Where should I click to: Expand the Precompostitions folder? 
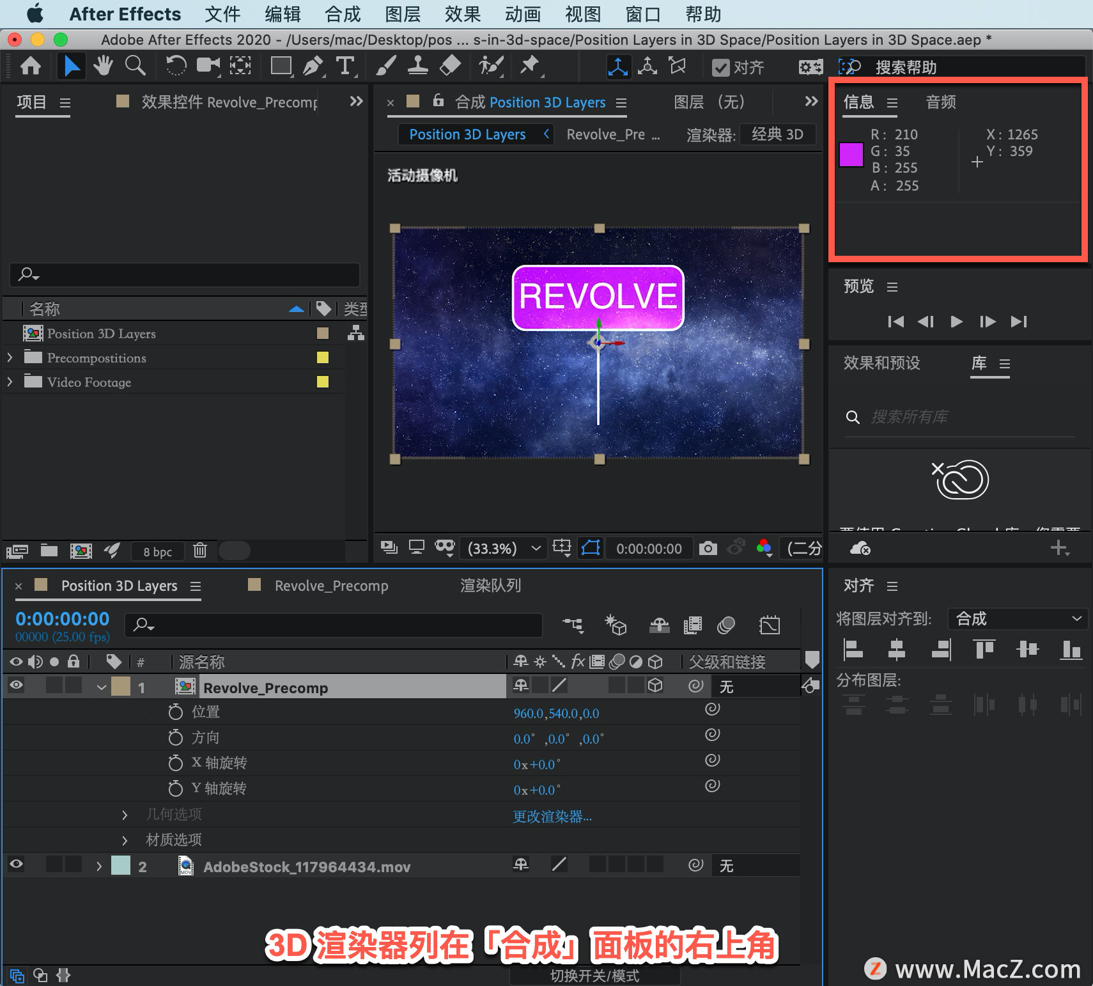coord(10,357)
